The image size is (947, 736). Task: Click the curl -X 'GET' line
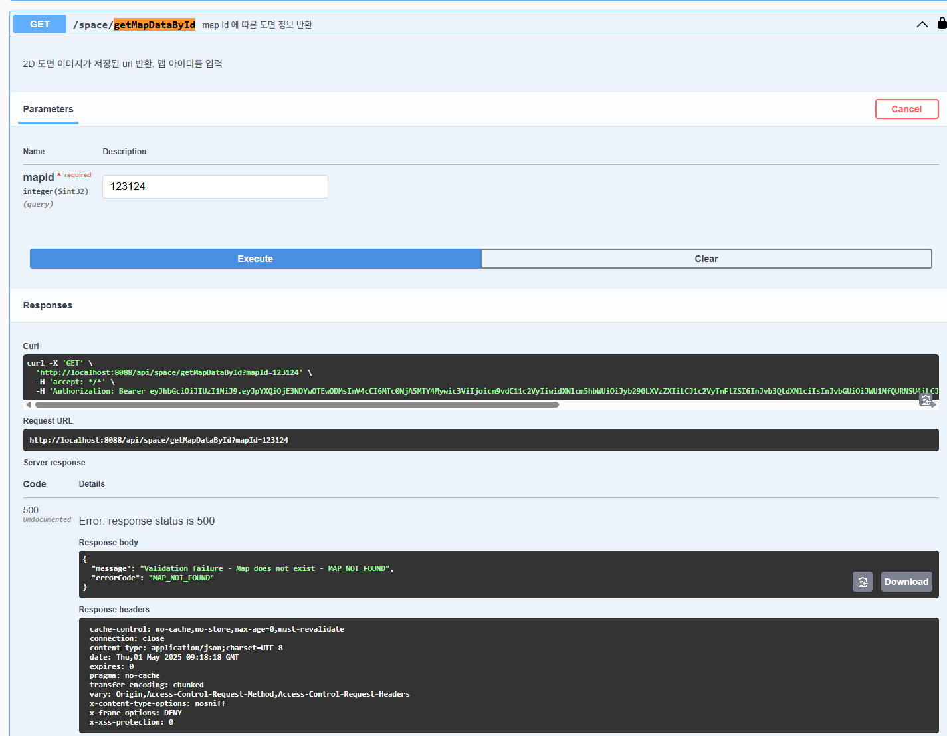pyautogui.click(x=60, y=363)
